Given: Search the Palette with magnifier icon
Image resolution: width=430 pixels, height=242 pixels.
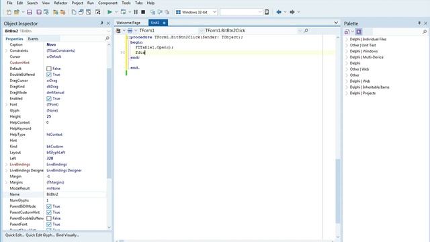Looking at the screenshot, I should point(425,32).
